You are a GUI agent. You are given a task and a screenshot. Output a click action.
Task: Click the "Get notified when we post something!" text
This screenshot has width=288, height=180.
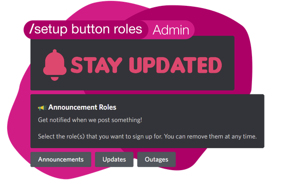[x=90, y=120]
